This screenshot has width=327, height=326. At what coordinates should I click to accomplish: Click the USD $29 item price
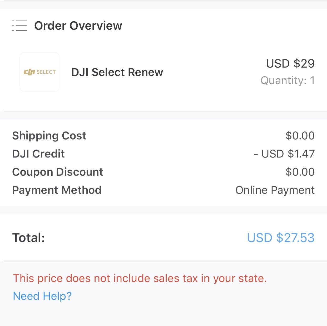coord(290,64)
